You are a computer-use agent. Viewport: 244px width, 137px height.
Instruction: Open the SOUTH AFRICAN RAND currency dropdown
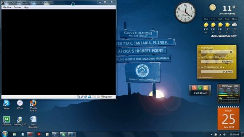coord(213,57)
